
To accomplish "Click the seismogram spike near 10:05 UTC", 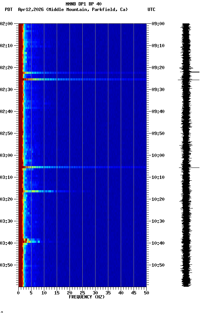I will [189, 168].
